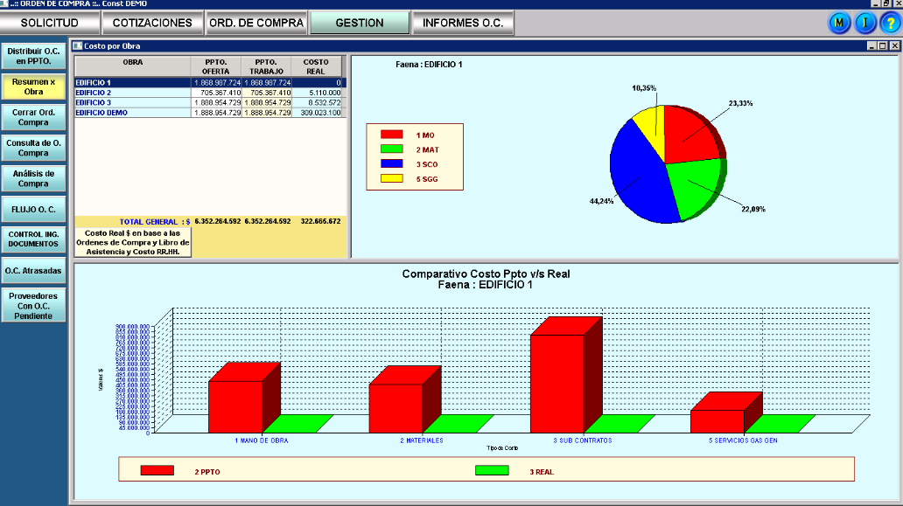Click the round blue I info icon

[x=864, y=23]
